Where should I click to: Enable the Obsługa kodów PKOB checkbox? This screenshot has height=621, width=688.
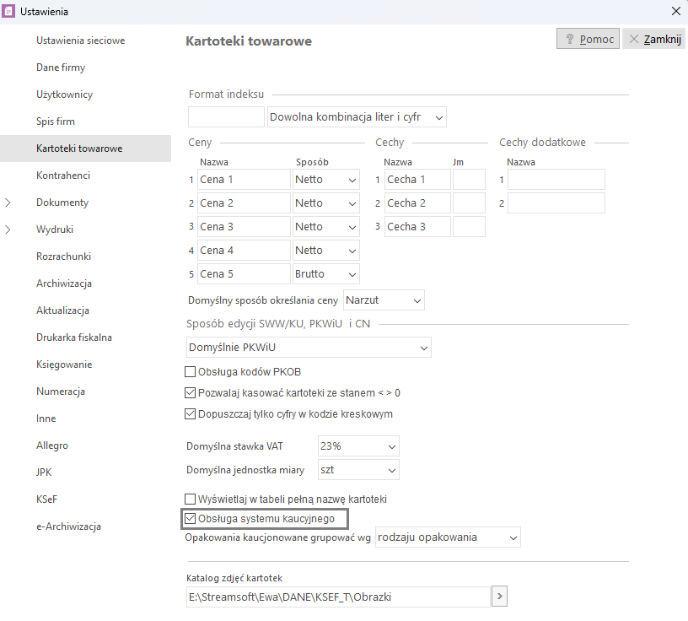pos(190,371)
